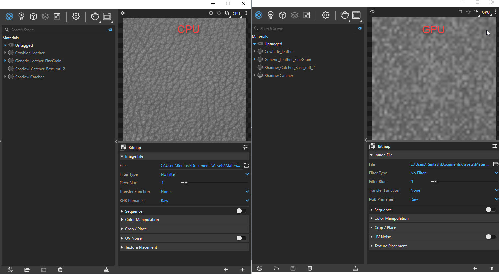
Task: Open Materials category in left CPU window
Action: pos(9,16)
